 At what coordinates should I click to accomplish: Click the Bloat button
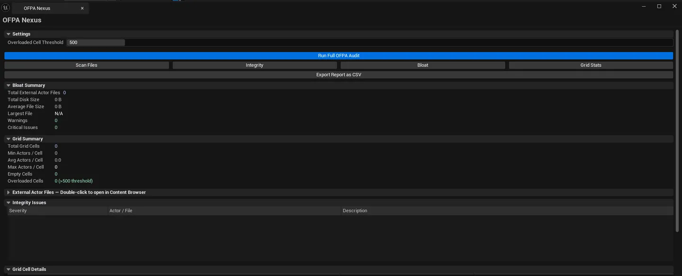tap(423, 65)
